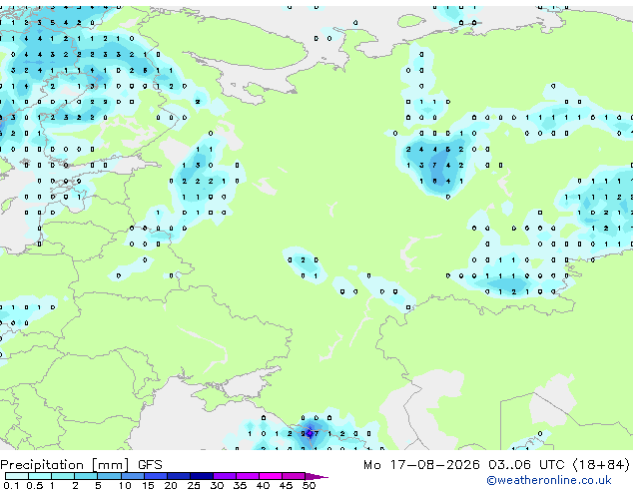
Task: Click the '45' legend scale label
Action: (x=286, y=485)
